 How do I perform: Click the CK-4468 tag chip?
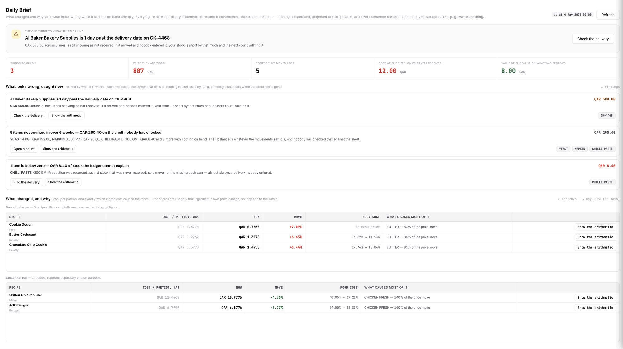pyautogui.click(x=606, y=115)
